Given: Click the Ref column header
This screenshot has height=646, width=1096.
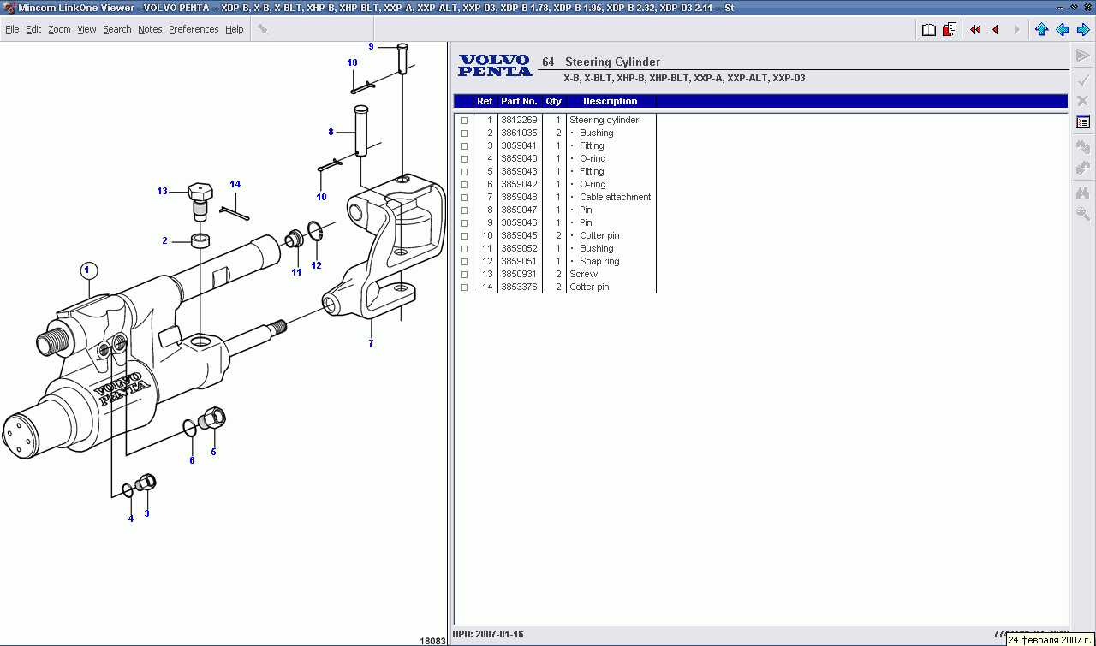Looking at the screenshot, I should point(485,101).
